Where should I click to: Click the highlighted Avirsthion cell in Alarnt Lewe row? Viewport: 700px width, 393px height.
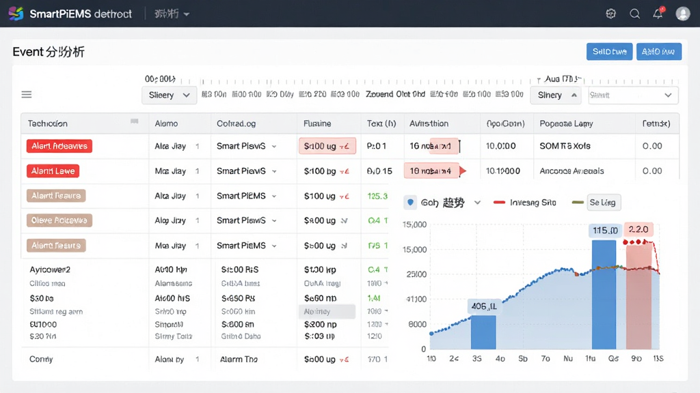(x=431, y=171)
